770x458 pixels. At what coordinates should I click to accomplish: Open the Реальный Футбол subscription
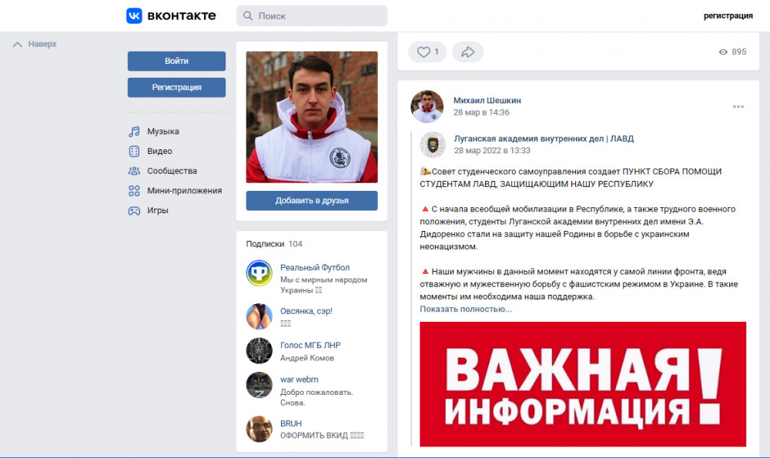(315, 268)
